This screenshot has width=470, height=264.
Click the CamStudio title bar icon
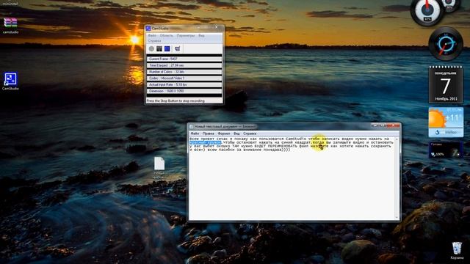tap(148, 29)
